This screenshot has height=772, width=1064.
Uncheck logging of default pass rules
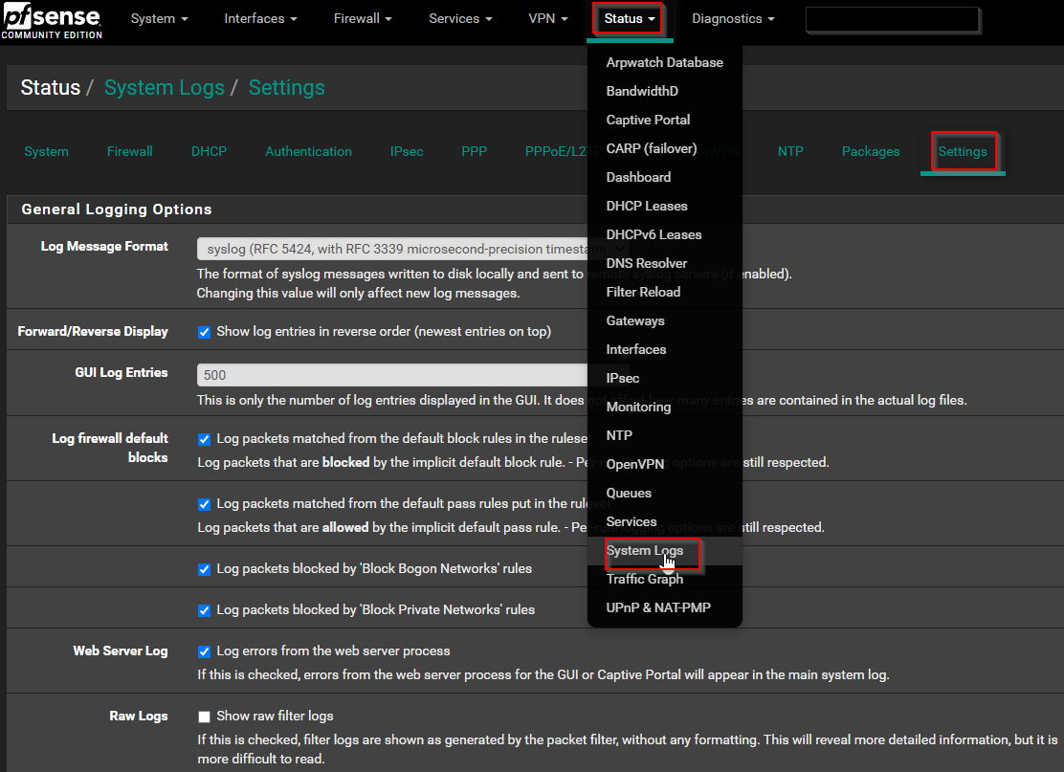pos(204,504)
